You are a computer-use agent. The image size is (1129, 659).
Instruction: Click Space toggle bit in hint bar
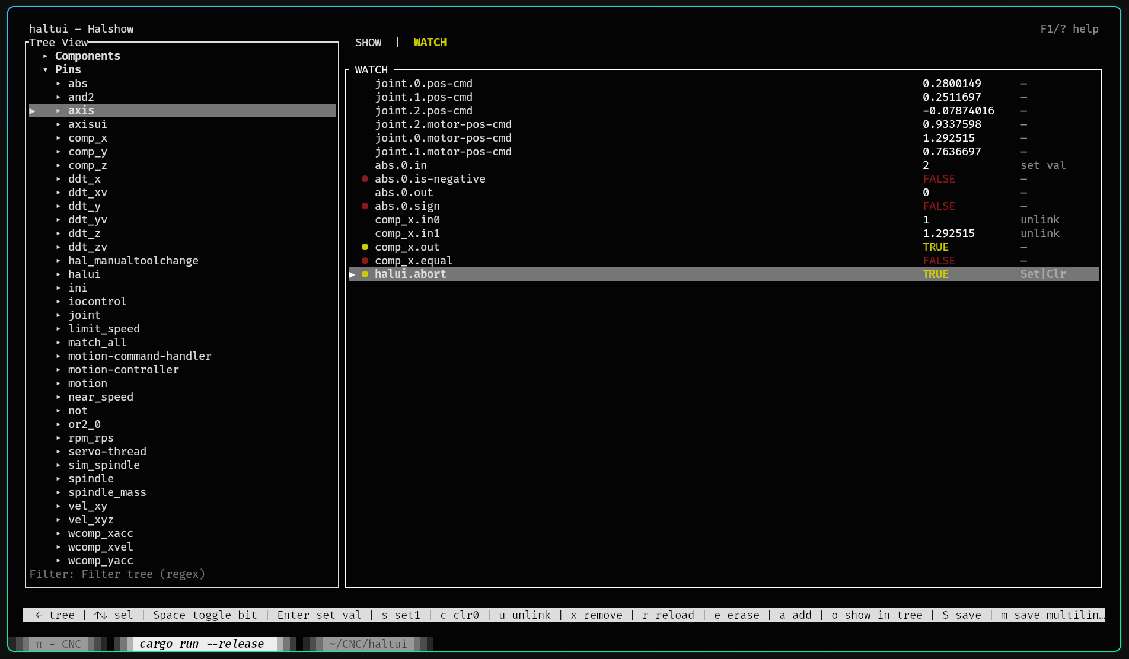(x=205, y=615)
